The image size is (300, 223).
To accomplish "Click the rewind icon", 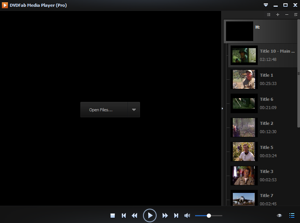I will 134,215.
